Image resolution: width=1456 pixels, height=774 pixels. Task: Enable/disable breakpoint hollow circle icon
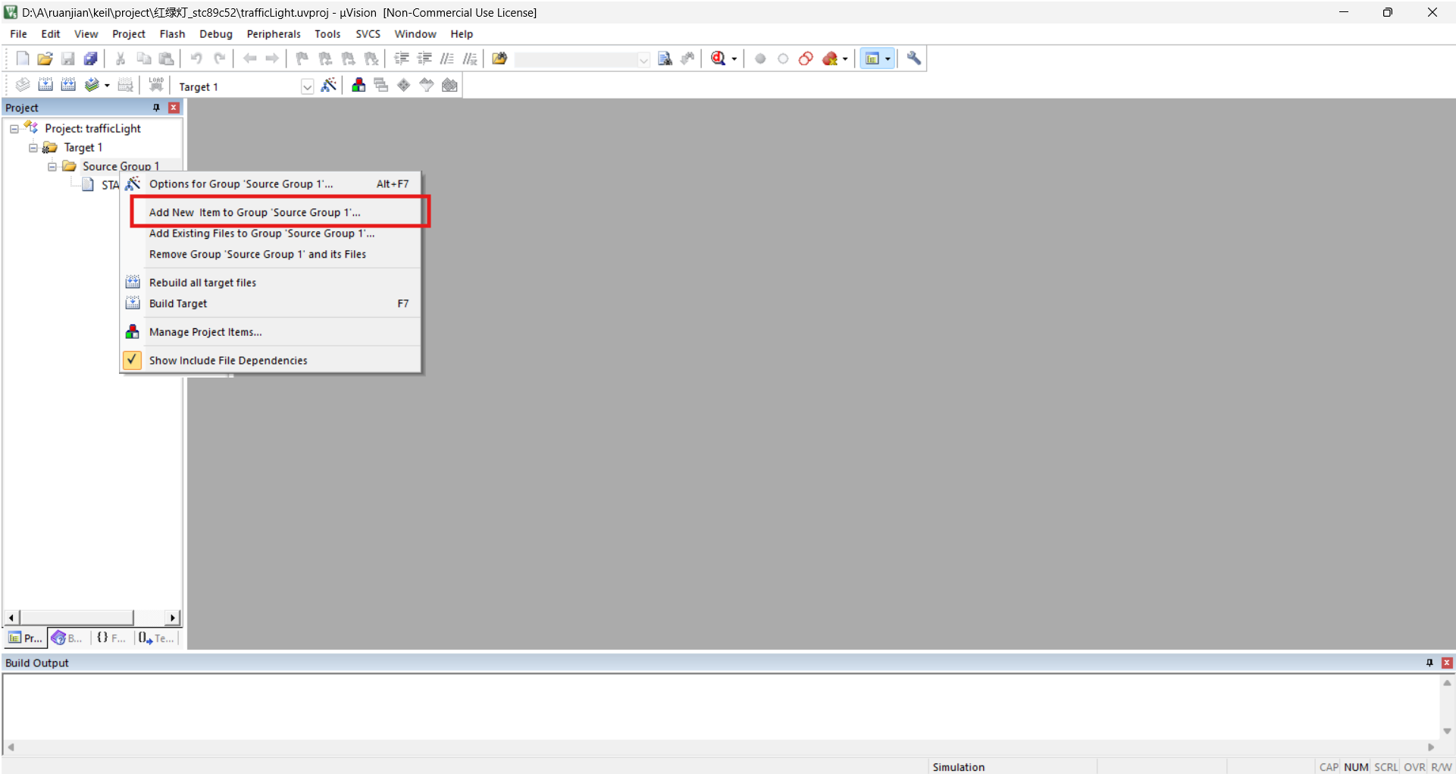point(783,58)
